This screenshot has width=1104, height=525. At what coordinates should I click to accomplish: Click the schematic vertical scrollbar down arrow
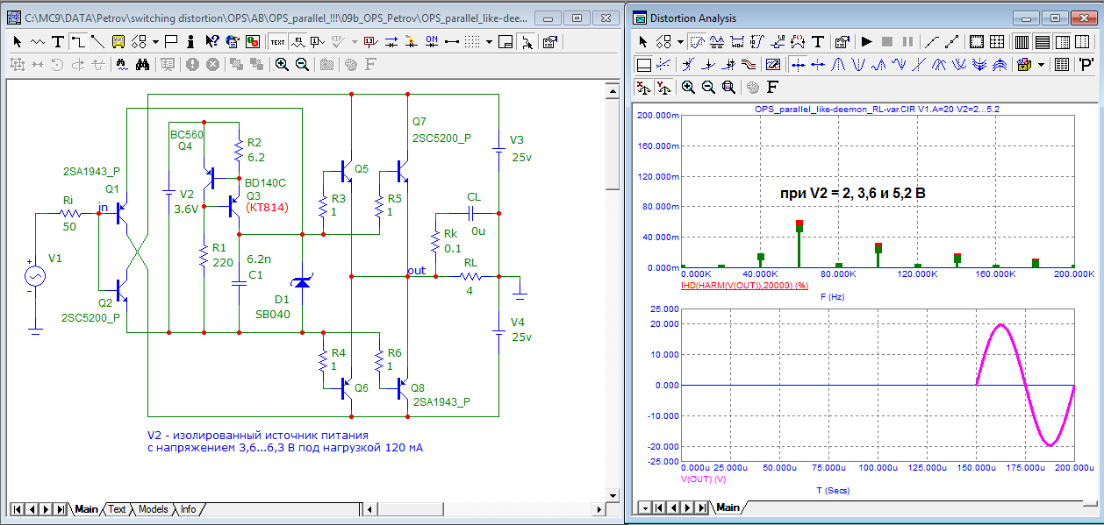612,494
